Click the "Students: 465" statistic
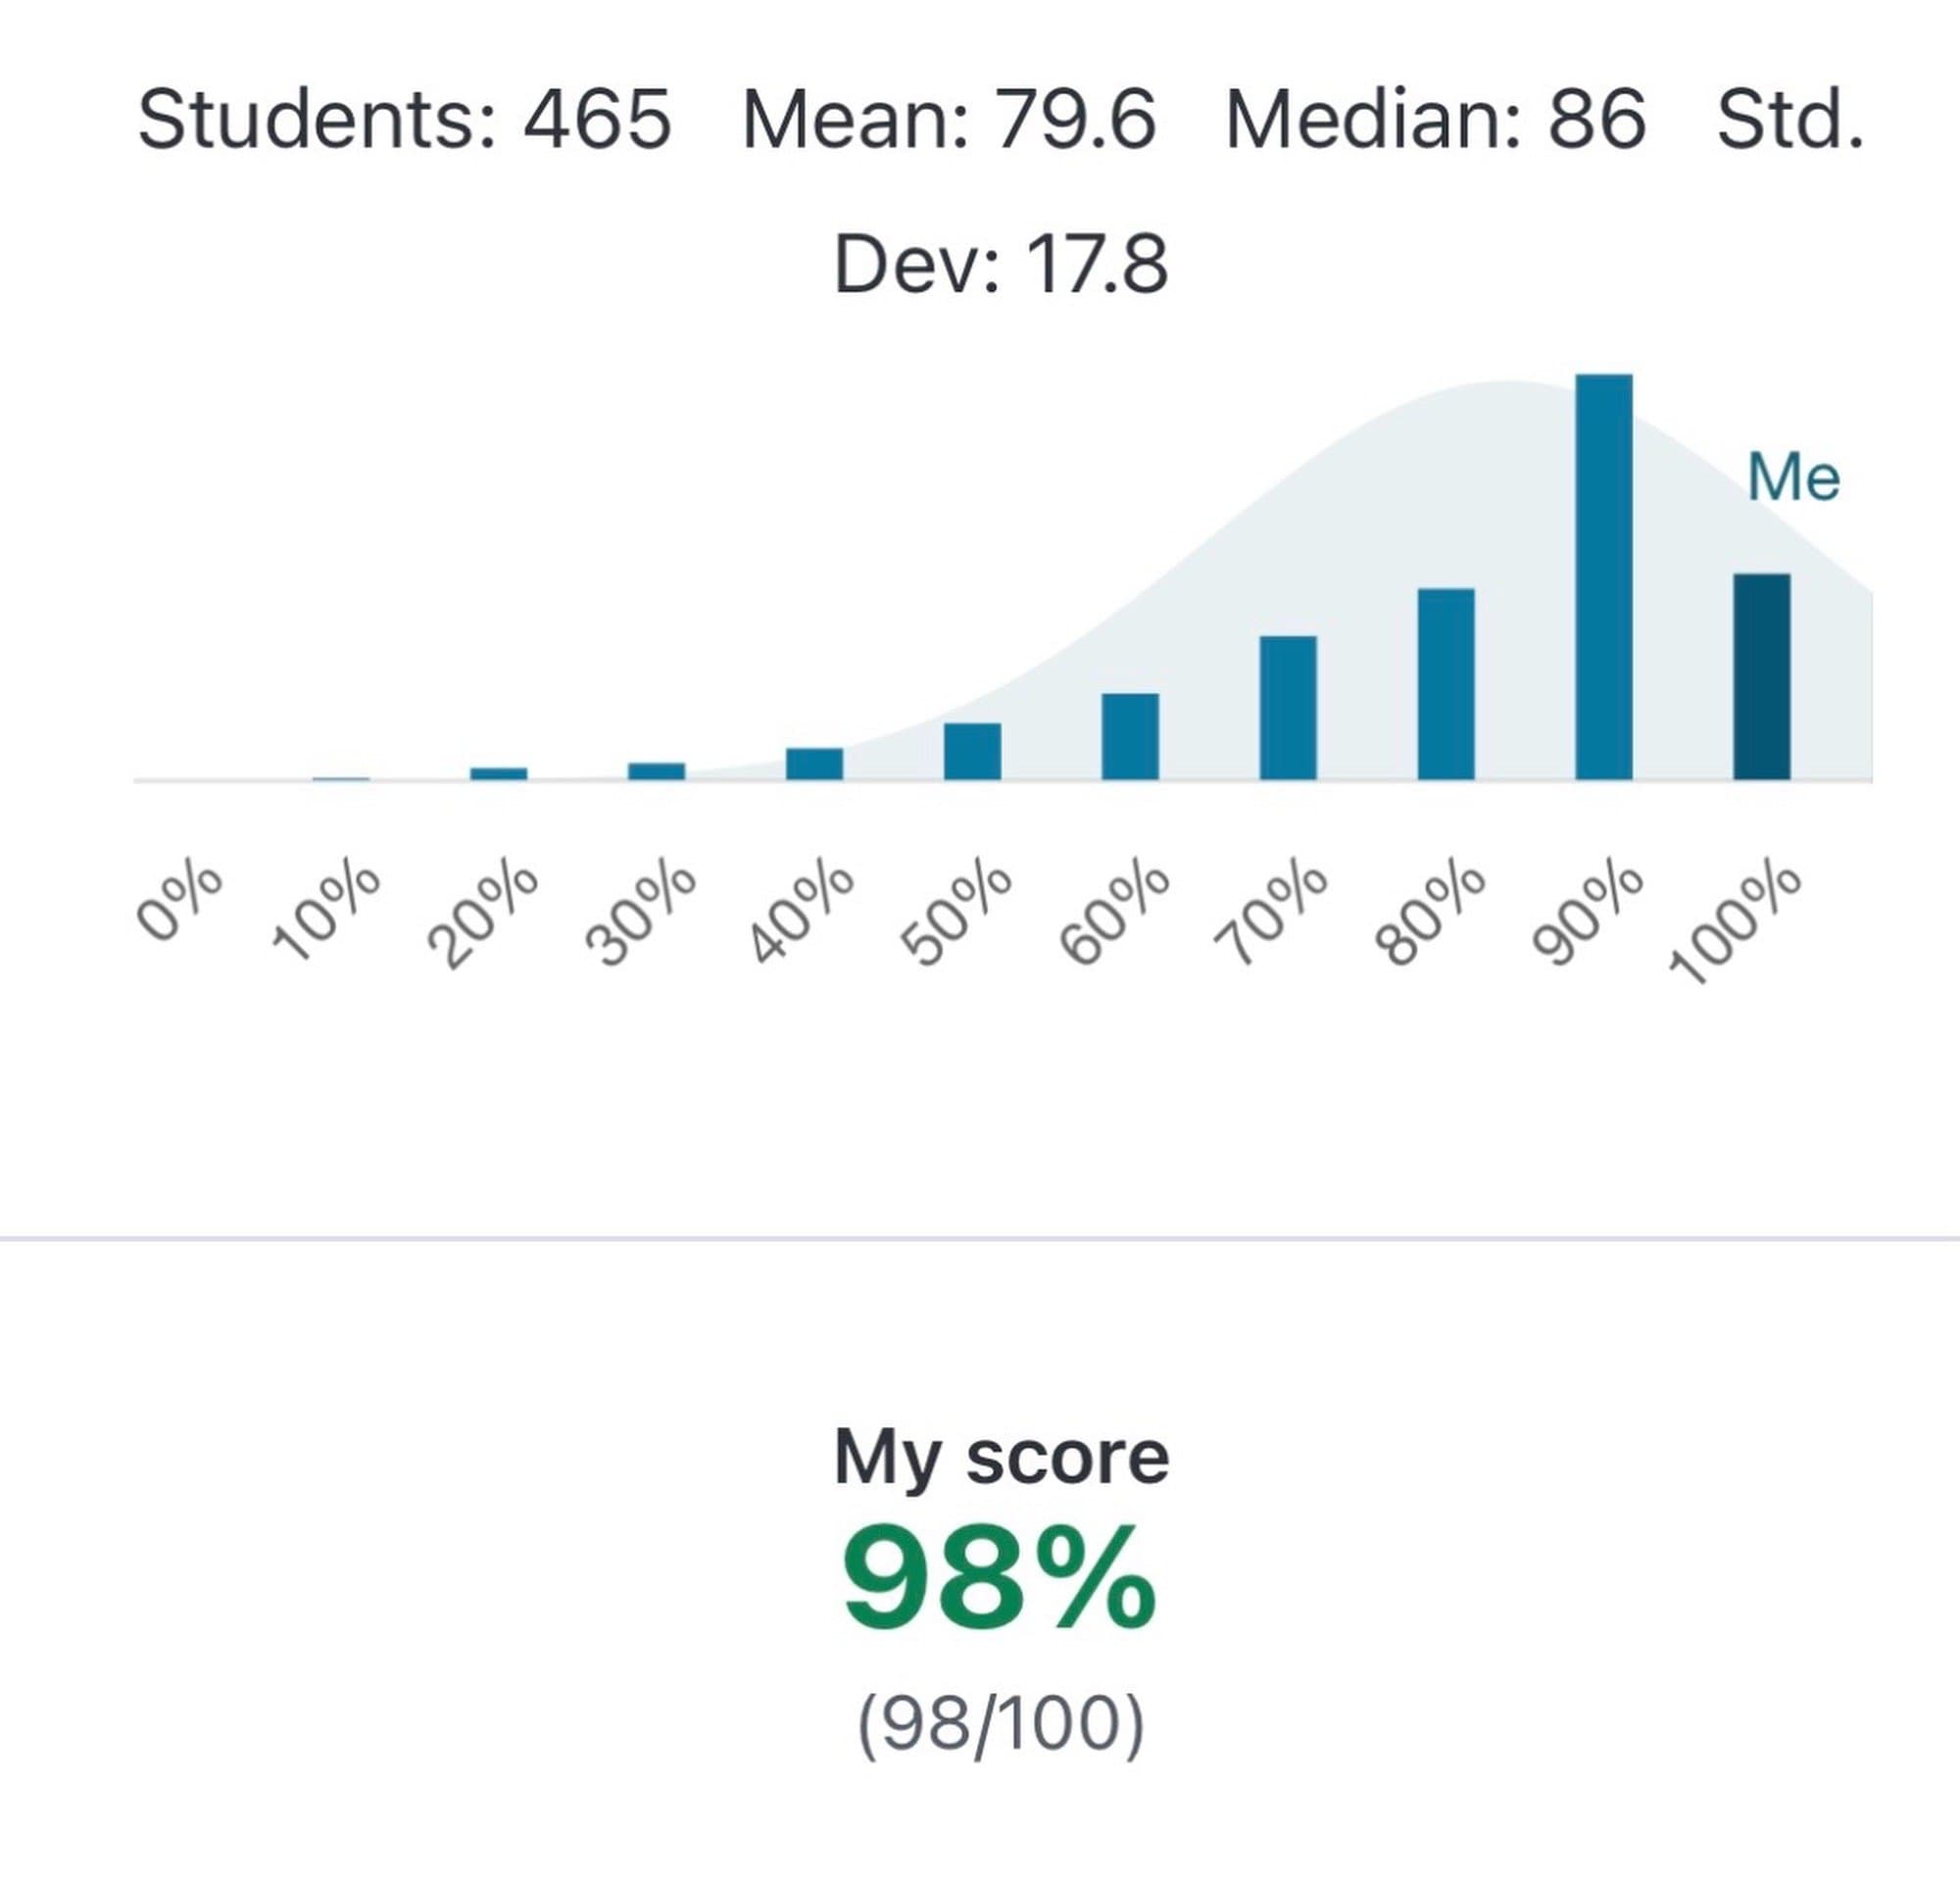The image size is (1960, 1883). [x=404, y=120]
